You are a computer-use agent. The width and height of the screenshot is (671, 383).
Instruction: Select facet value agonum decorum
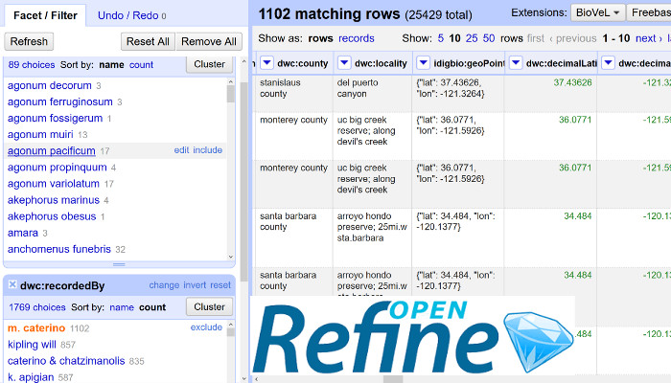50,85
